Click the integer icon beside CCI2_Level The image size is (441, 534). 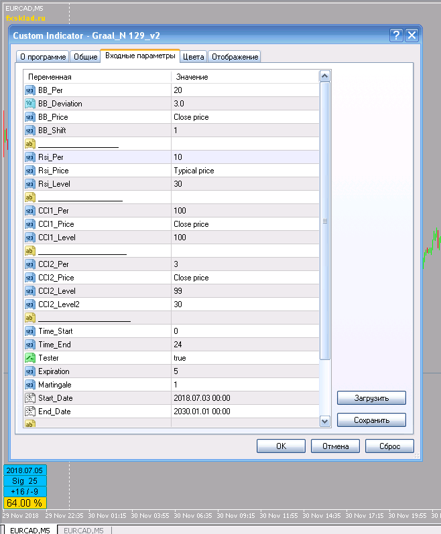30,291
